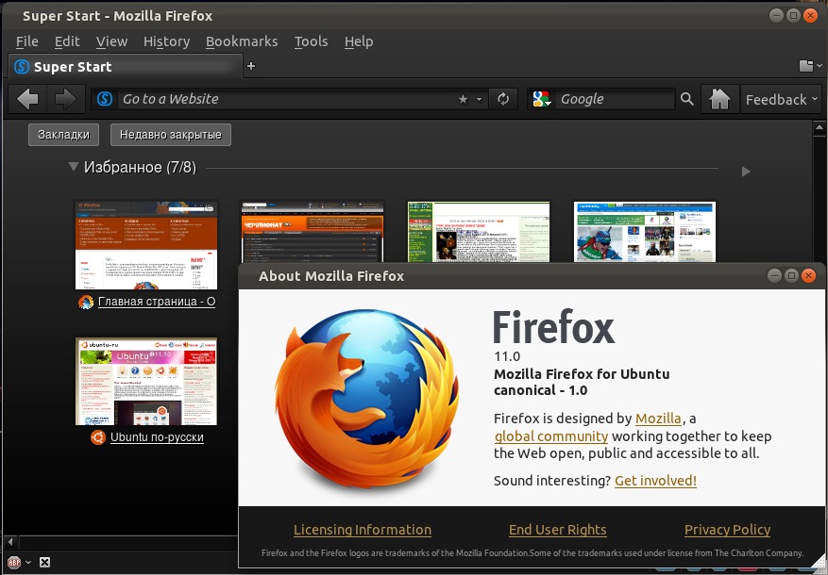Open a new tab with the plus button
This screenshot has width=828, height=575.
pyautogui.click(x=251, y=66)
